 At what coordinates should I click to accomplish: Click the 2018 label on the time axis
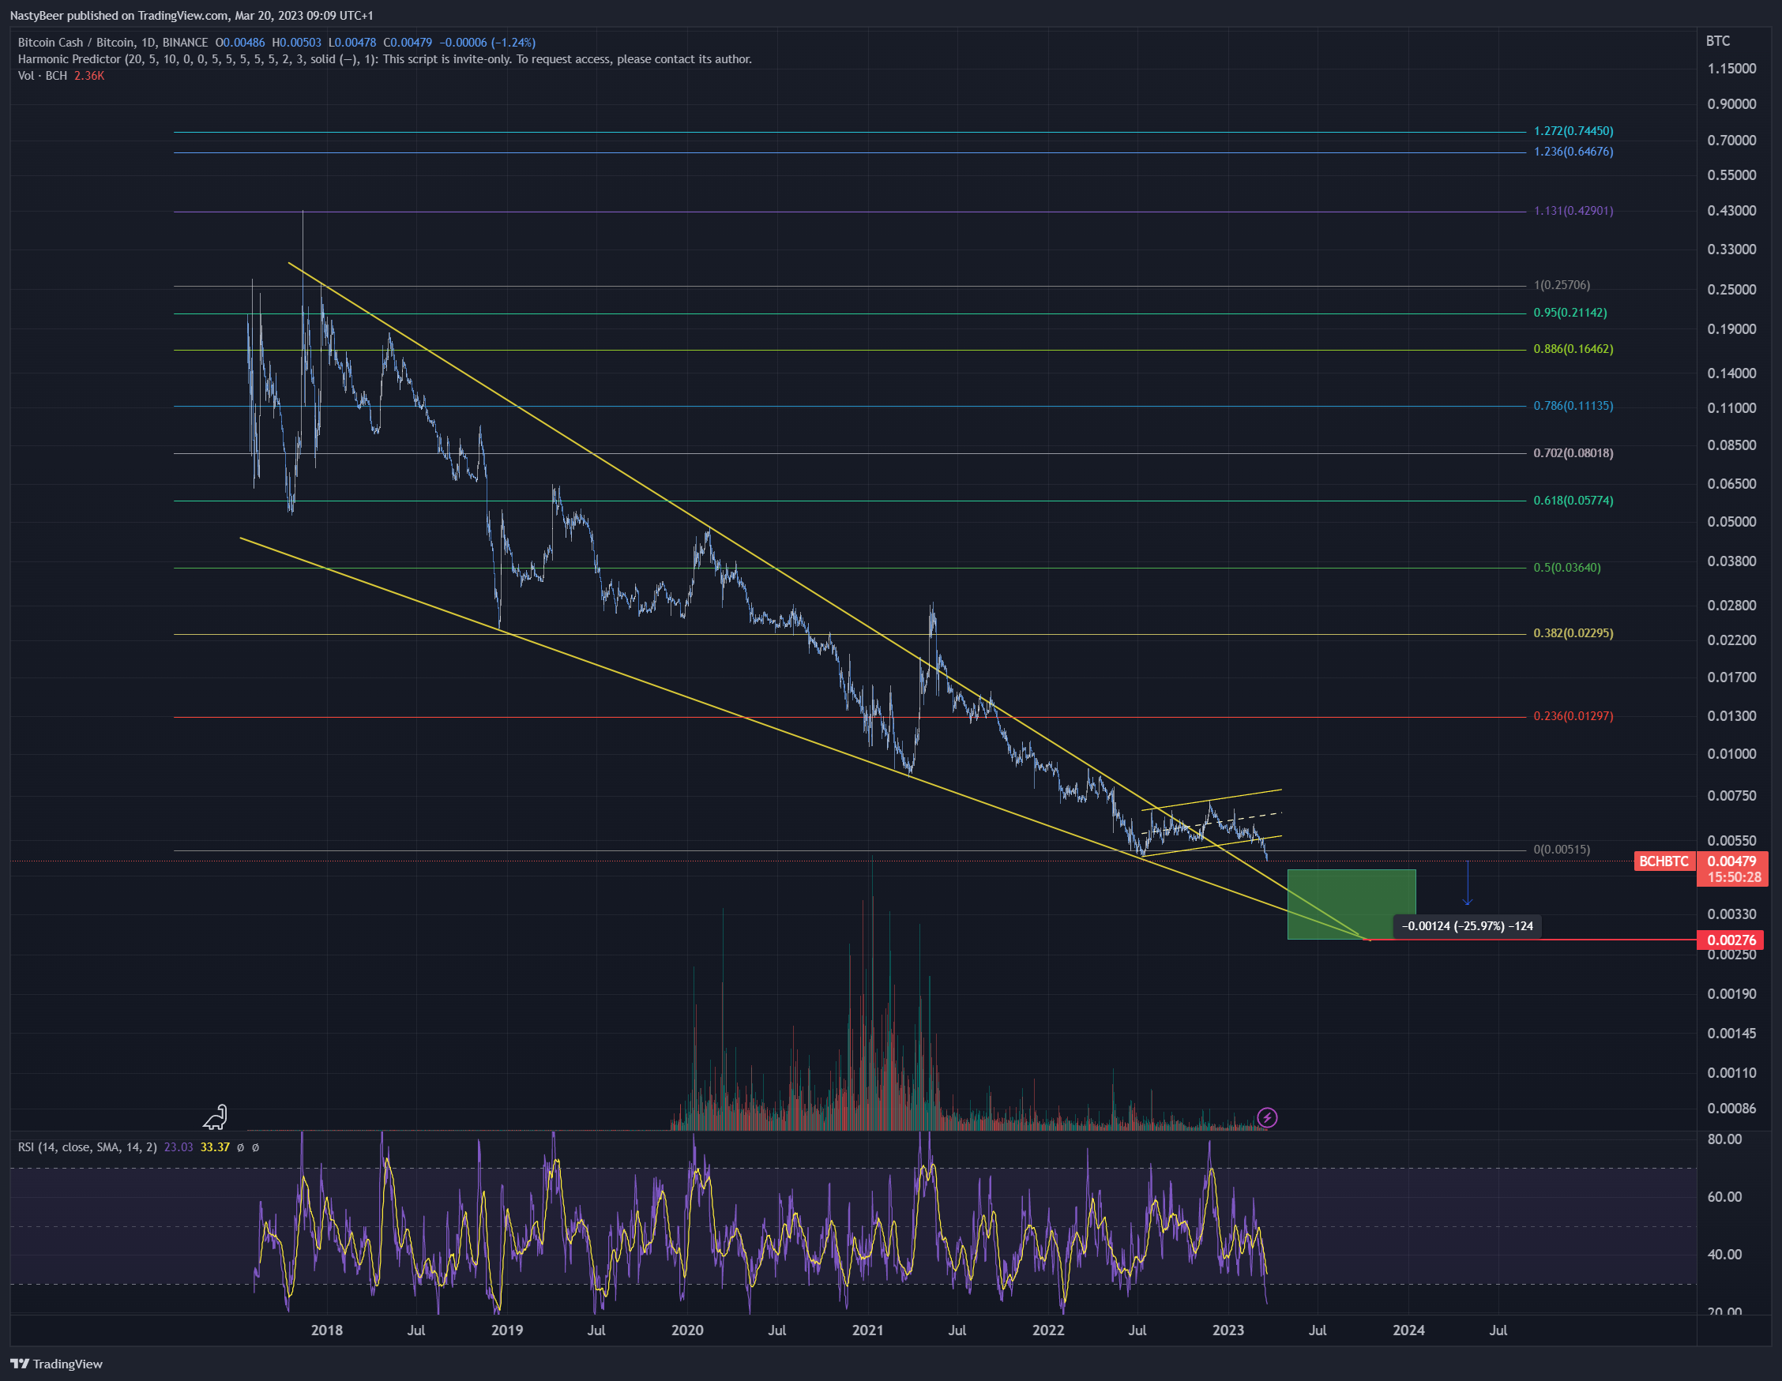pyautogui.click(x=327, y=1330)
